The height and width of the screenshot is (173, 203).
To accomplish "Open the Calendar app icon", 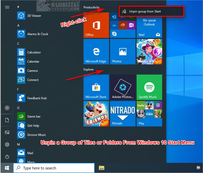I will (21, 61).
